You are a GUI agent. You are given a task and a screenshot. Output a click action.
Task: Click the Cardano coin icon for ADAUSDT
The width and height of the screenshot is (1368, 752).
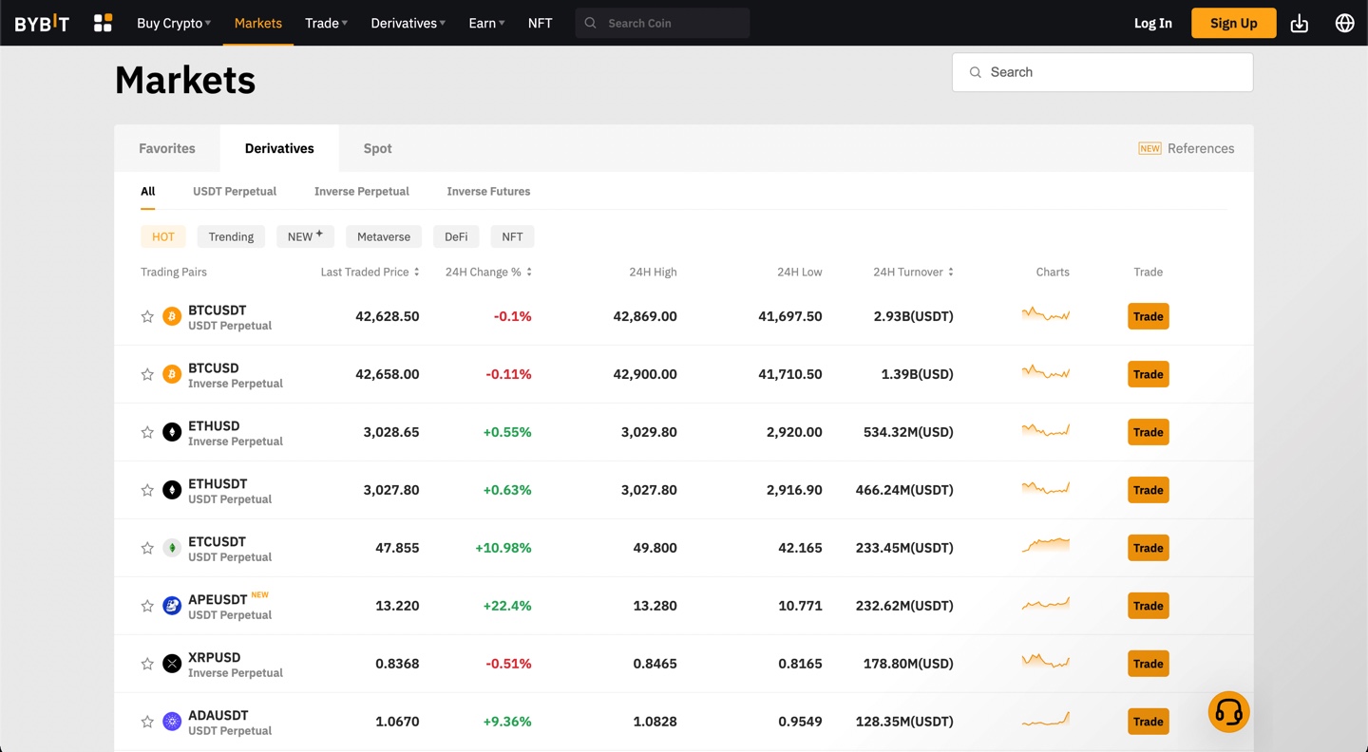coord(172,722)
